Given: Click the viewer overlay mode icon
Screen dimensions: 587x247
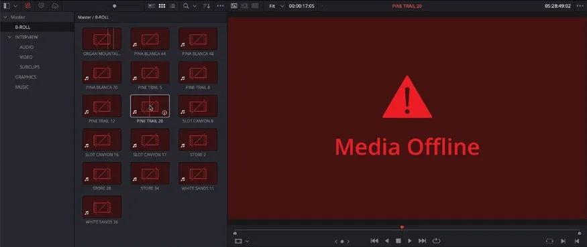Looking at the screenshot, I should (x=238, y=242).
